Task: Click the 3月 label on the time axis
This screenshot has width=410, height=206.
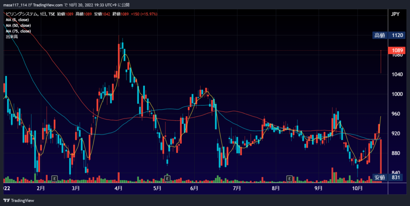Action: (x=76, y=188)
